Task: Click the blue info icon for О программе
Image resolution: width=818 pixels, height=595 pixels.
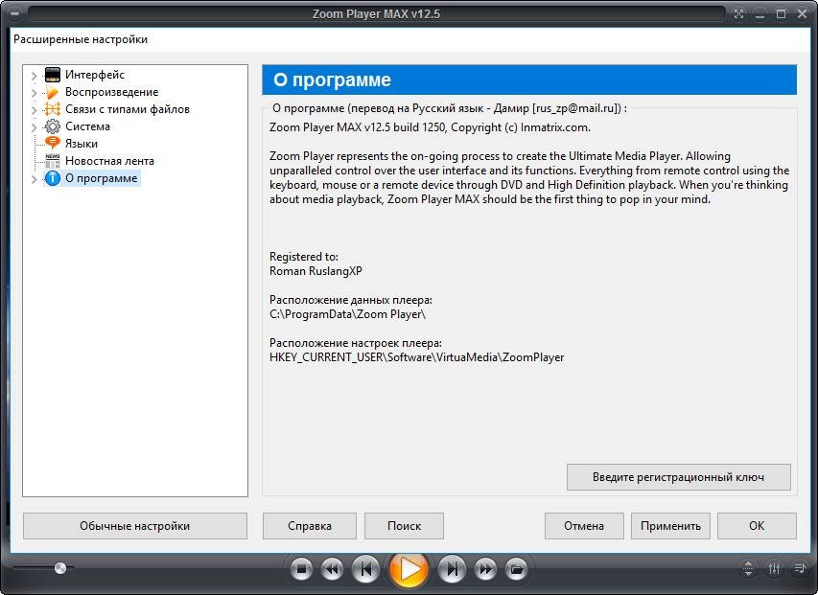Action: [x=53, y=178]
